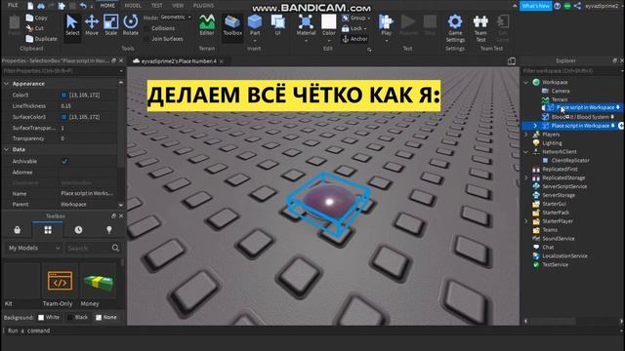Switch to the TEST ribbon tab

click(x=156, y=6)
